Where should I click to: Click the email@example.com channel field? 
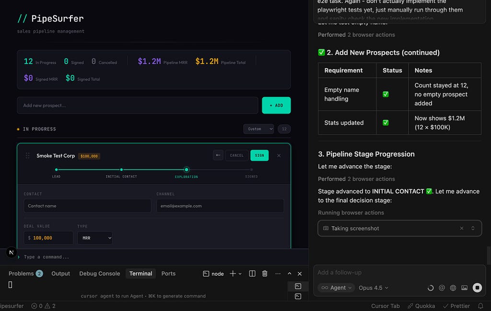click(220, 206)
